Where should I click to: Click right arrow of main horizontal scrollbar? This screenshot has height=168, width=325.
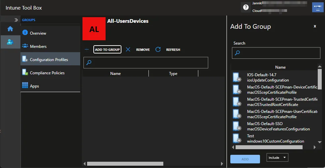[222, 164]
